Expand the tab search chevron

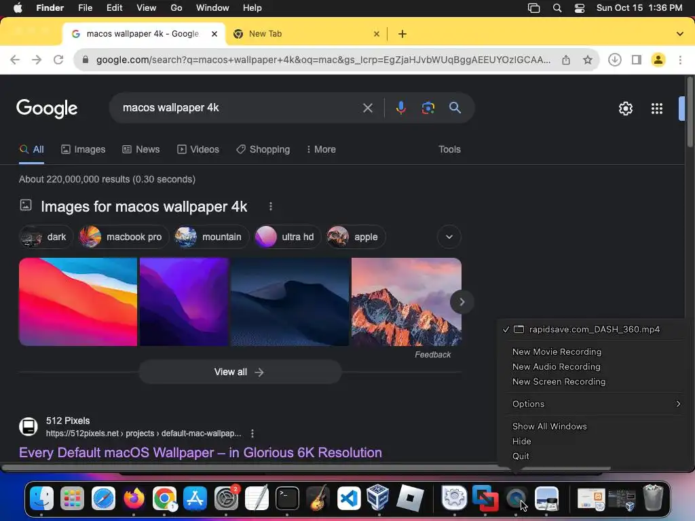(680, 34)
